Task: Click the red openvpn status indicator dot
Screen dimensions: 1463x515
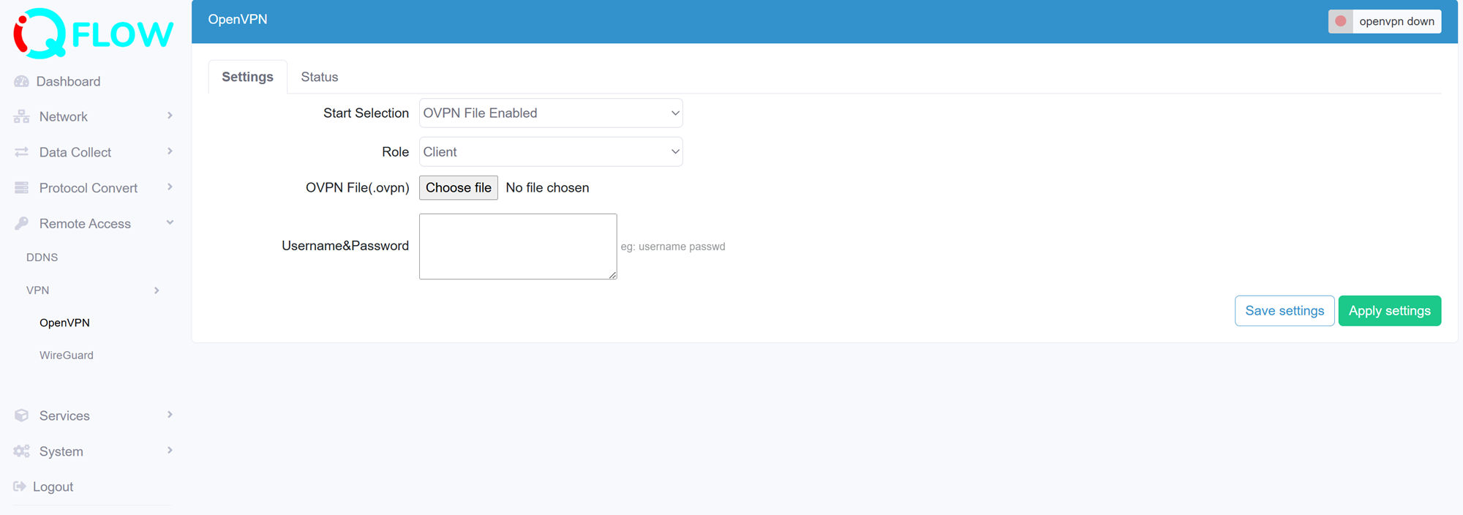Action: coord(1341,21)
